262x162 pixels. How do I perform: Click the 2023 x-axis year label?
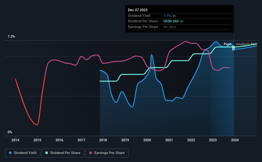[213, 140]
